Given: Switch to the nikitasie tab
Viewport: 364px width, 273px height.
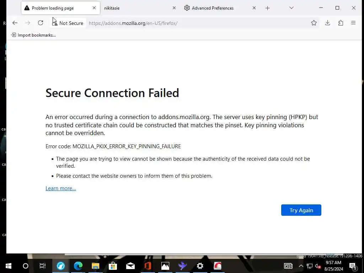Looking at the screenshot, I should [135, 8].
